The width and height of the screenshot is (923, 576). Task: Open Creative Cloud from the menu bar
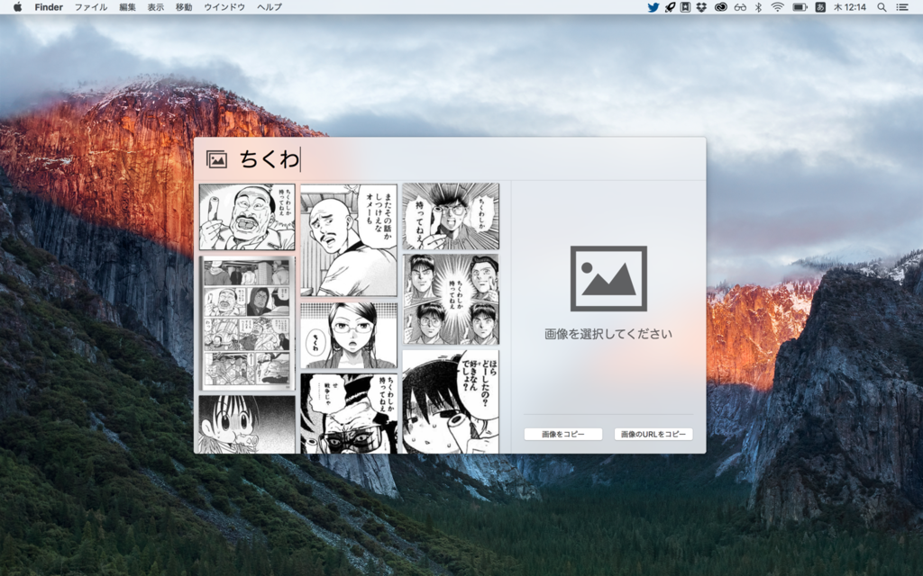721,7
